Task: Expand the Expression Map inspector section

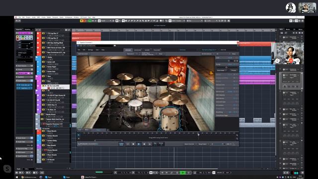Action: click(24, 149)
